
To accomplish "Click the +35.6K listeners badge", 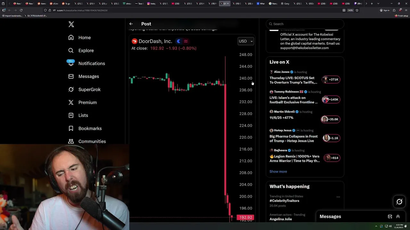I will click(x=330, y=119).
